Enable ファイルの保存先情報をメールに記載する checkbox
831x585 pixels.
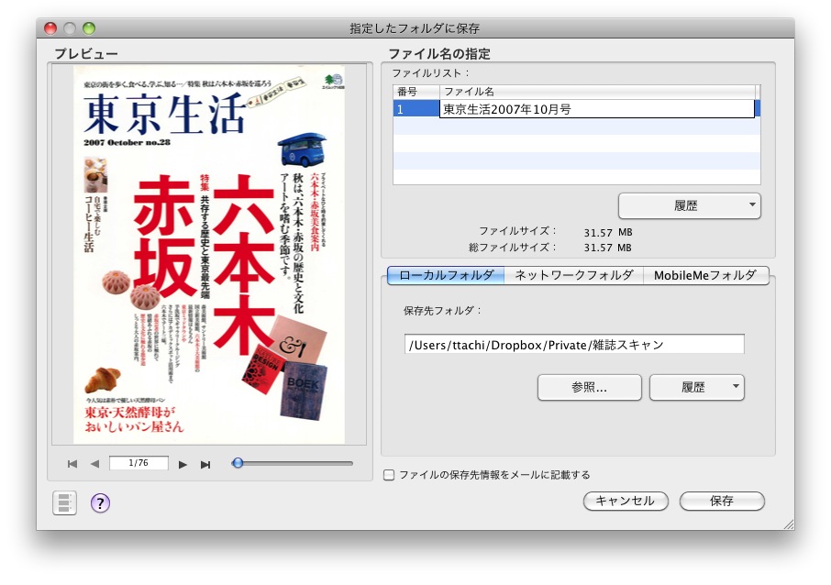point(389,475)
